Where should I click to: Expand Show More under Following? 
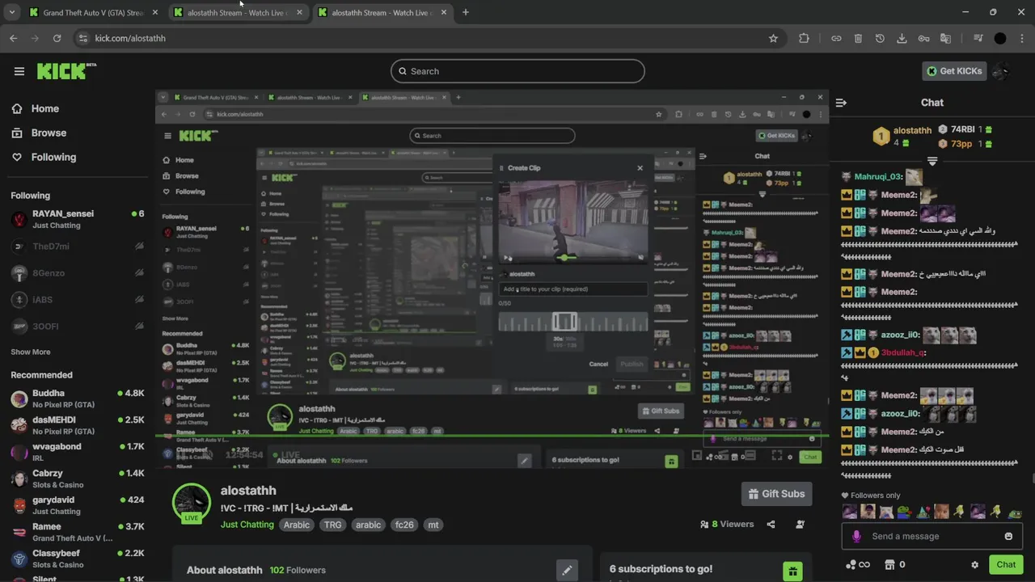31,352
